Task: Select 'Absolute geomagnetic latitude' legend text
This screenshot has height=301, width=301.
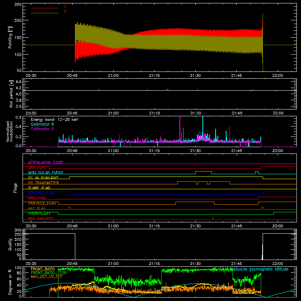Action: pyautogui.click(x=260, y=269)
